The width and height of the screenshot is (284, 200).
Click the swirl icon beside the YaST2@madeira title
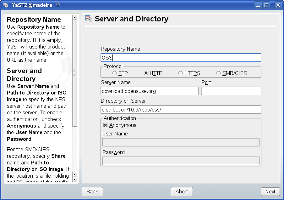click(x=57, y=4)
